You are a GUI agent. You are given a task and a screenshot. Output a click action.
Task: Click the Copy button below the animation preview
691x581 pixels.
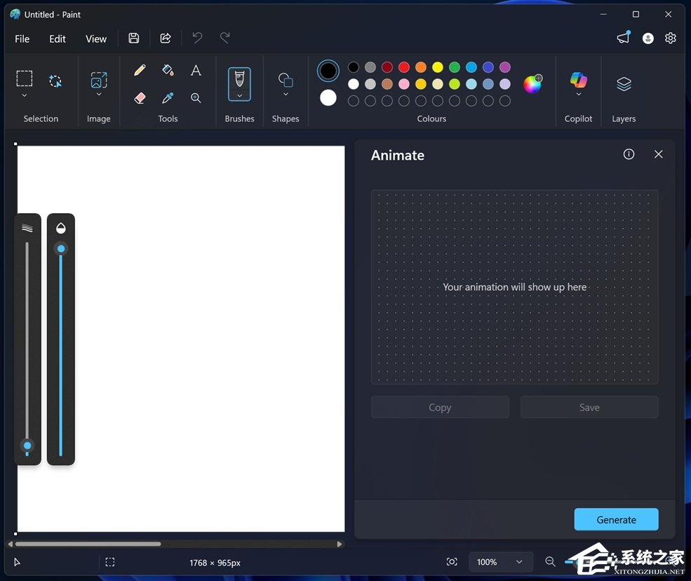[440, 407]
